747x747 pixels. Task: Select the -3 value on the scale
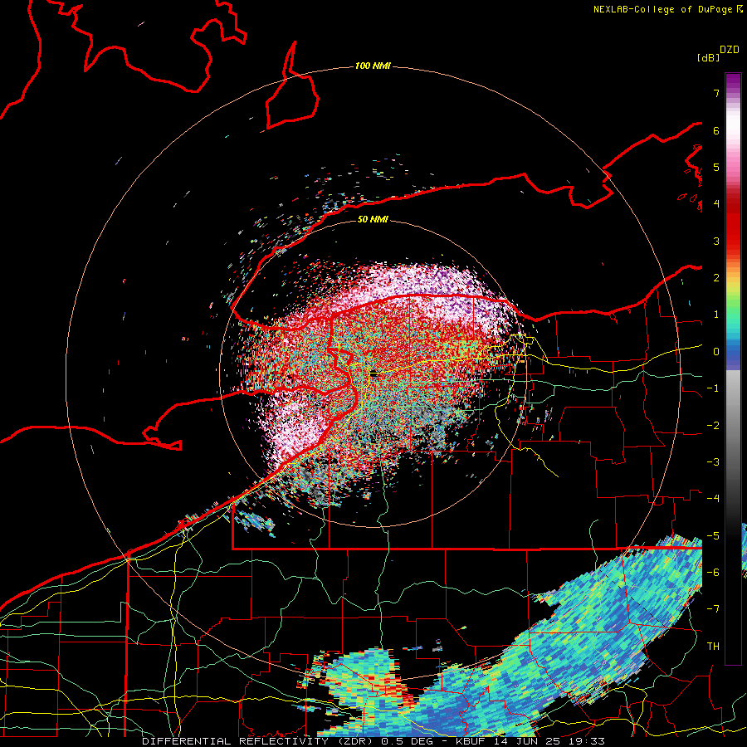click(x=713, y=462)
